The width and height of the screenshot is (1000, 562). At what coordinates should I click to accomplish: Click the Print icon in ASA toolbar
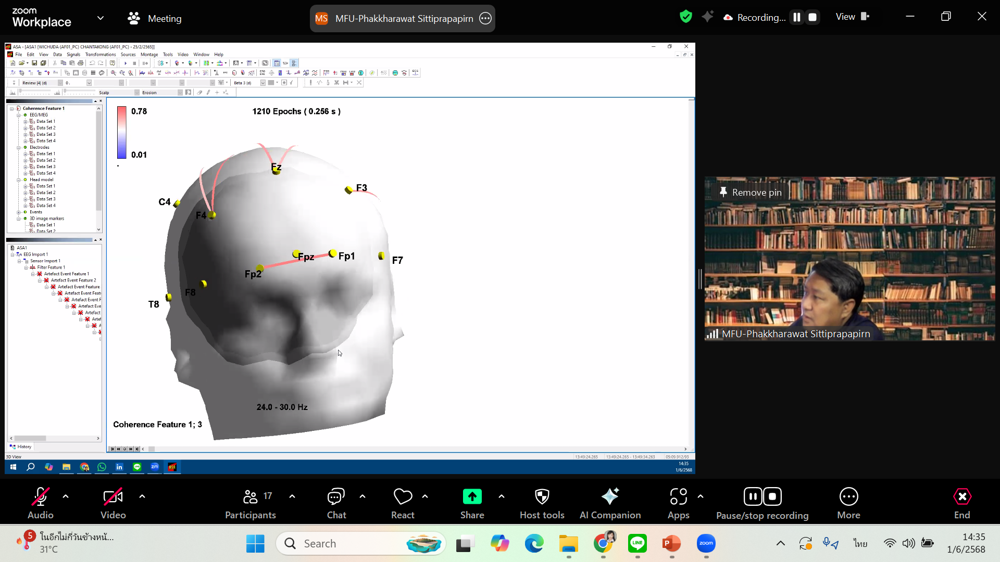point(80,63)
